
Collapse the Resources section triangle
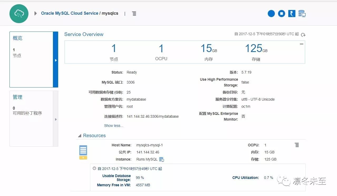[80, 136]
